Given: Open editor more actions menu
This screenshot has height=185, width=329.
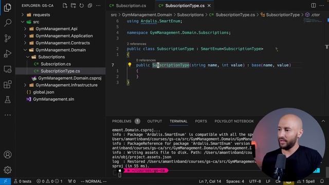Looking at the screenshot, I should coord(322,6).
